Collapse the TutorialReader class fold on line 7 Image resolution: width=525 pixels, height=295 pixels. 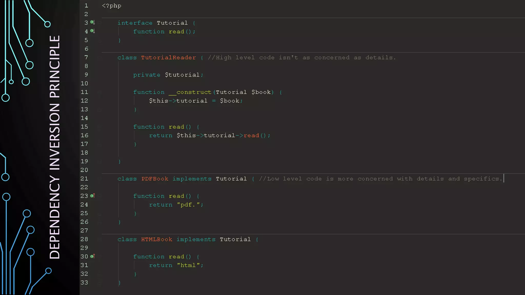coord(99,57)
